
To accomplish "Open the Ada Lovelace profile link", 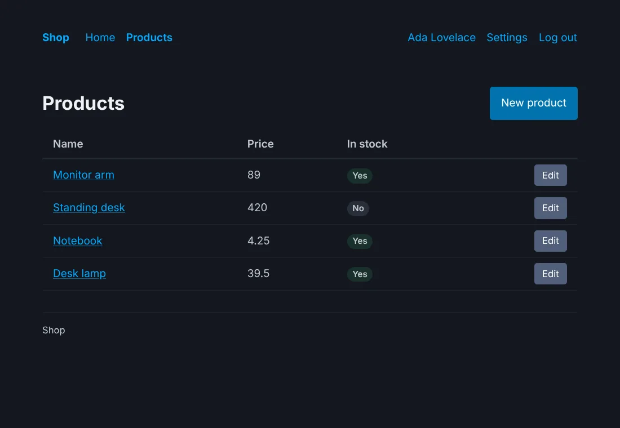I will 442,38.
